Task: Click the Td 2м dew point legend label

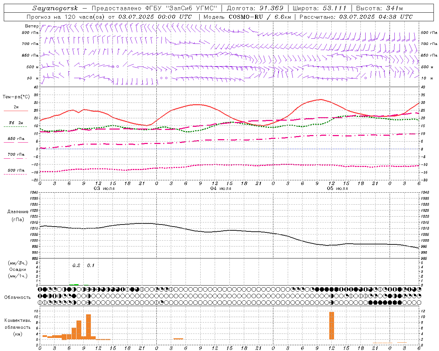Action: coord(16,123)
